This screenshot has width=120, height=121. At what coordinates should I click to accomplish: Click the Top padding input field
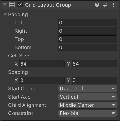tap(88, 39)
